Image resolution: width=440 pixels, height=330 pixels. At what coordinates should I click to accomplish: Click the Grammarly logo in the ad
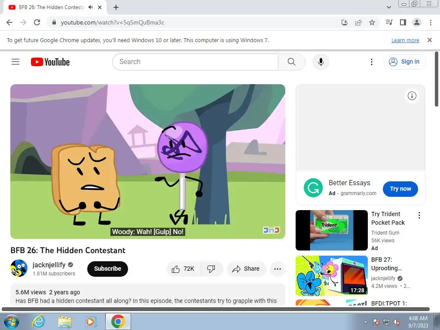[313, 188]
